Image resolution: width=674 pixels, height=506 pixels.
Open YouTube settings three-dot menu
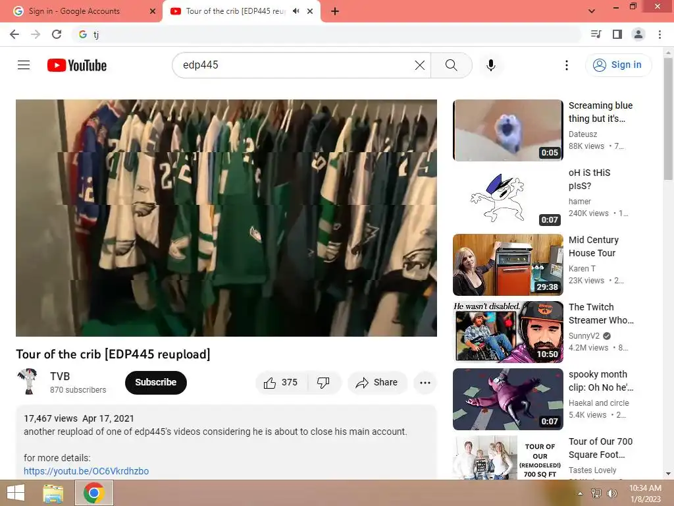coord(567,65)
